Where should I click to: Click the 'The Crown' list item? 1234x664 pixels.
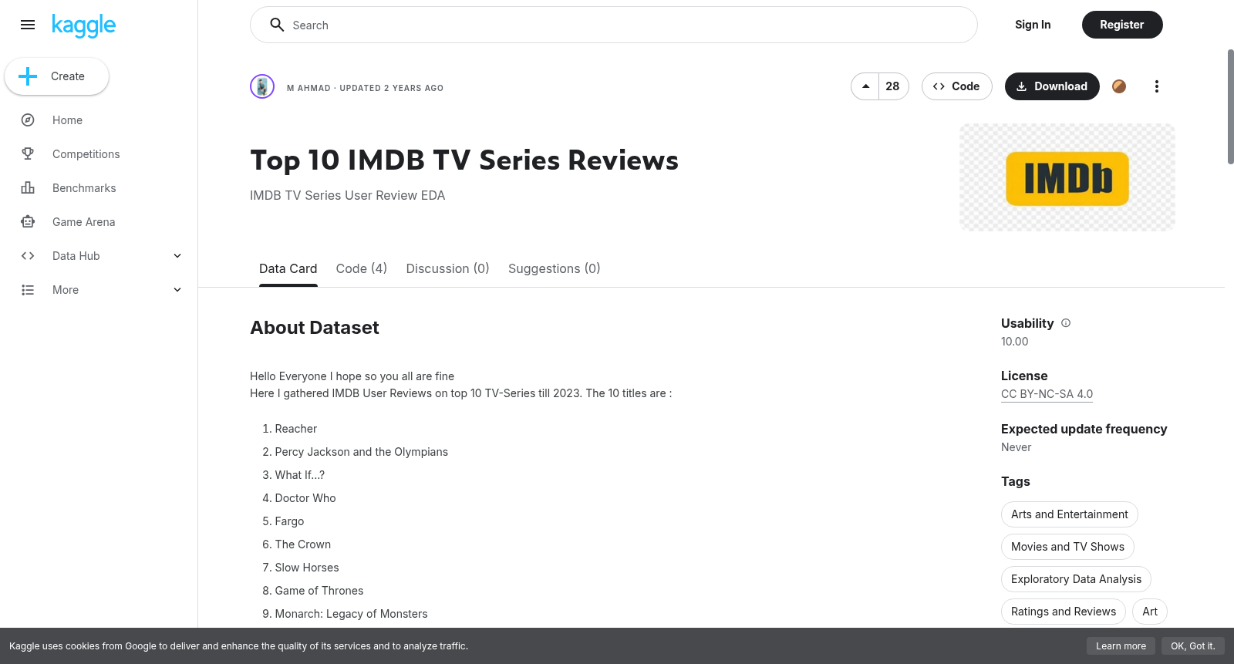(x=303, y=544)
